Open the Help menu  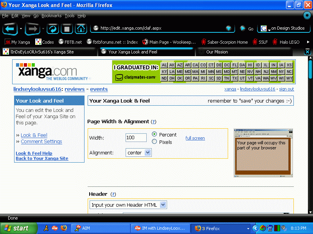click(82, 16)
